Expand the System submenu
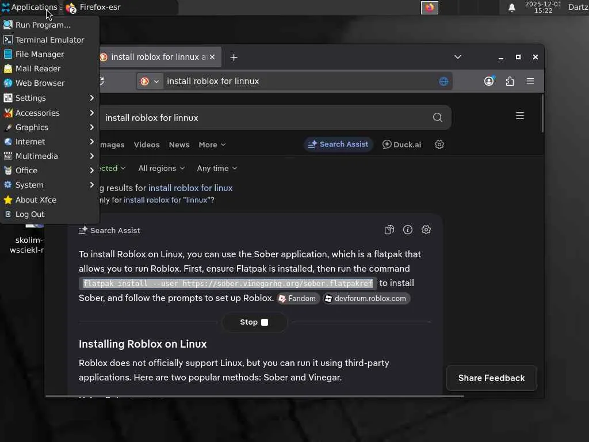 pos(49,185)
